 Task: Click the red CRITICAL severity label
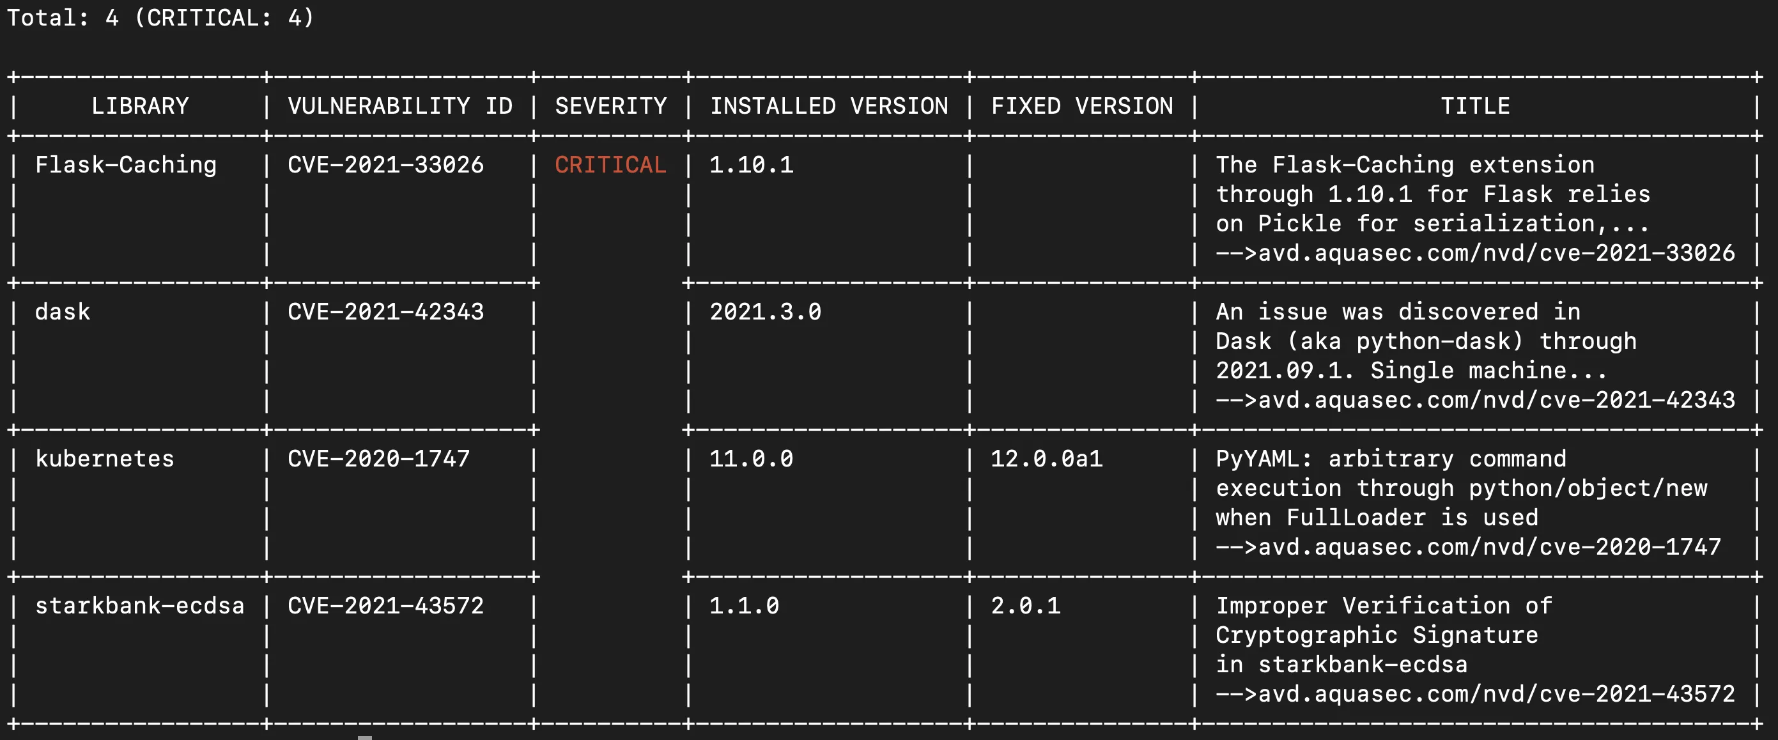click(x=611, y=164)
